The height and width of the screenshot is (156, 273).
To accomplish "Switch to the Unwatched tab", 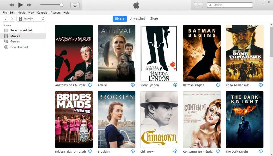I will [x=137, y=18].
